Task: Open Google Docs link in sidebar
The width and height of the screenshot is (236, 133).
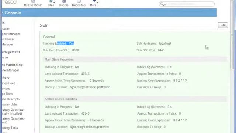Action: point(7,94)
